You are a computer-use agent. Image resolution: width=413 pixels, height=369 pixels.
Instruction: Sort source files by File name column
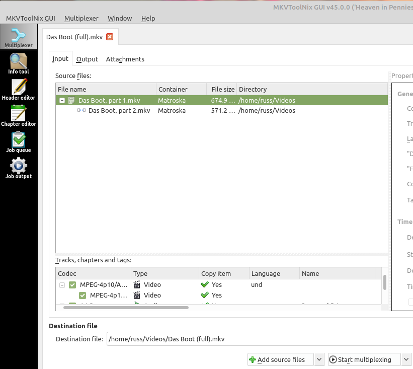click(106, 89)
